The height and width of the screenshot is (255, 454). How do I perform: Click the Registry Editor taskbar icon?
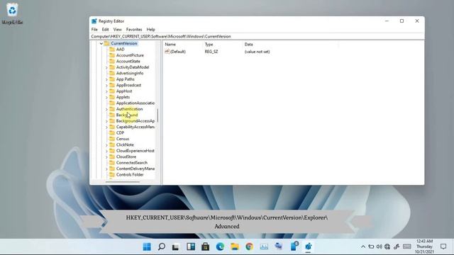click(308, 246)
